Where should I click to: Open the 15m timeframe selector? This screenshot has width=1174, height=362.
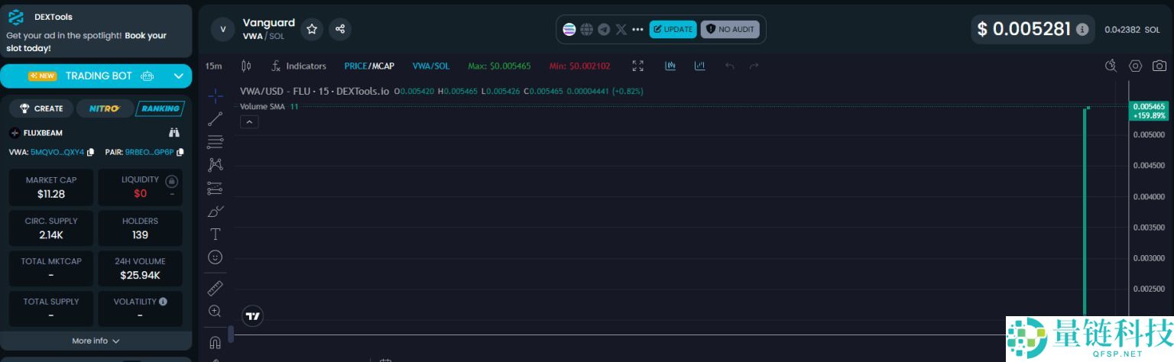(213, 66)
